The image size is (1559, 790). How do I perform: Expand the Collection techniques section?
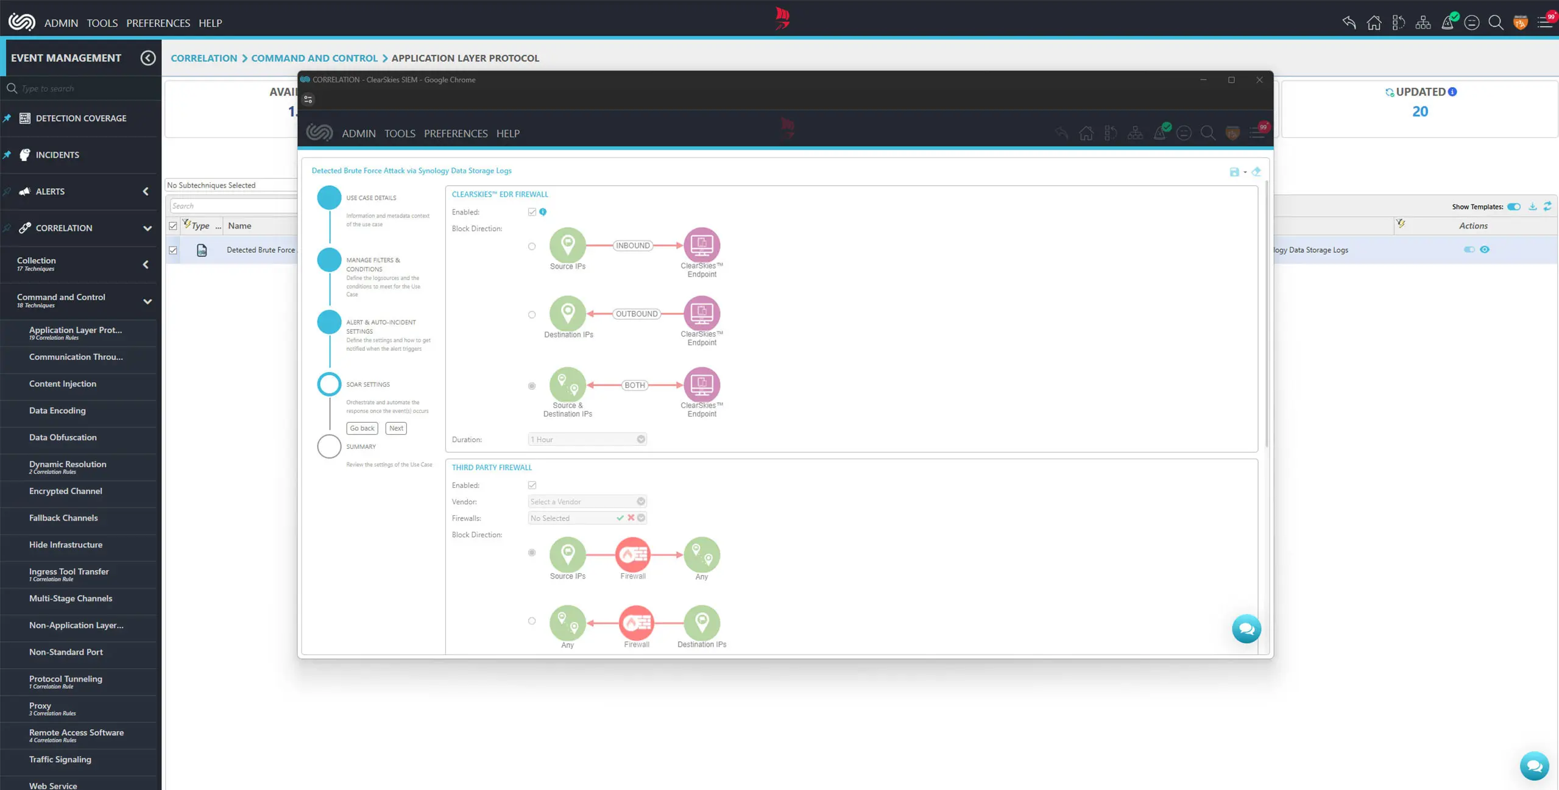pyautogui.click(x=145, y=264)
